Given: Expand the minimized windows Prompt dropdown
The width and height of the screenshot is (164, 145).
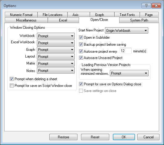Looking at the screenshot, I should click(x=129, y=73).
